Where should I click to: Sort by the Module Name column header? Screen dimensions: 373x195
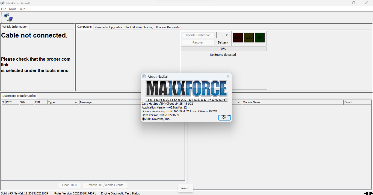pos(293,102)
